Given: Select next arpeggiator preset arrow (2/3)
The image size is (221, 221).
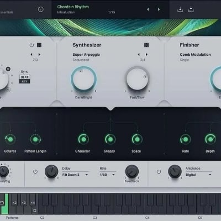Looking at the screenshot, I should [39, 55].
